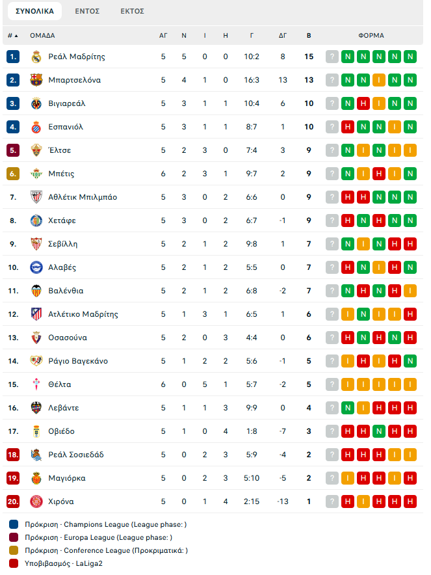
Task: Switch to the ΕΚΤΟΣ away tab
Action: [x=133, y=11]
